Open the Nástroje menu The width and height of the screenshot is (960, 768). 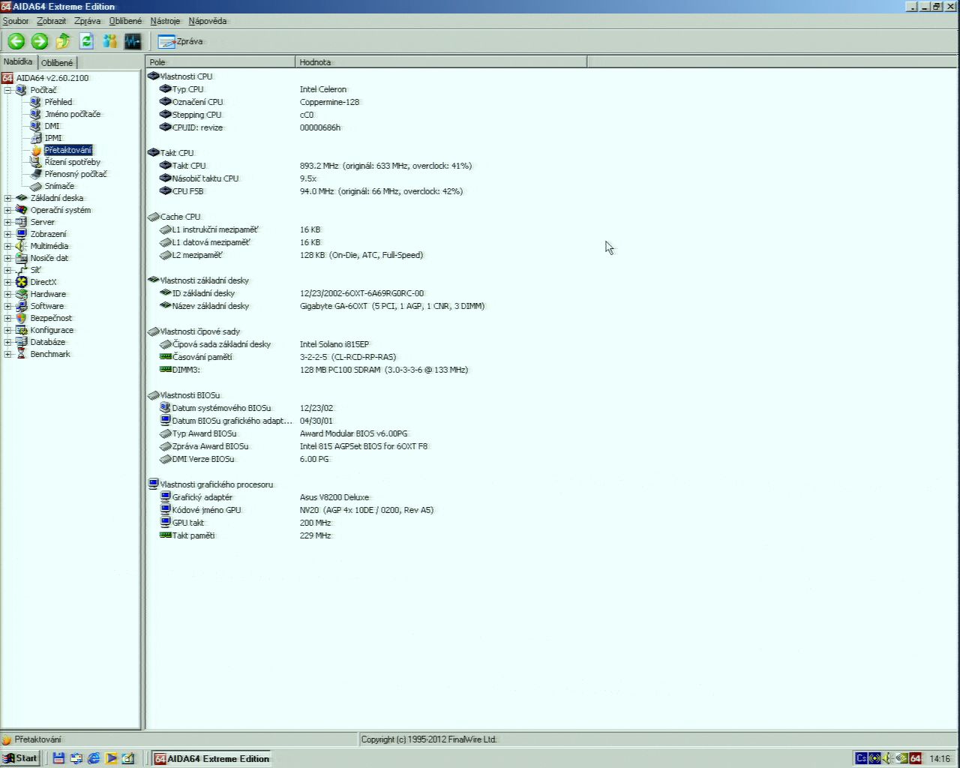pyautogui.click(x=165, y=21)
